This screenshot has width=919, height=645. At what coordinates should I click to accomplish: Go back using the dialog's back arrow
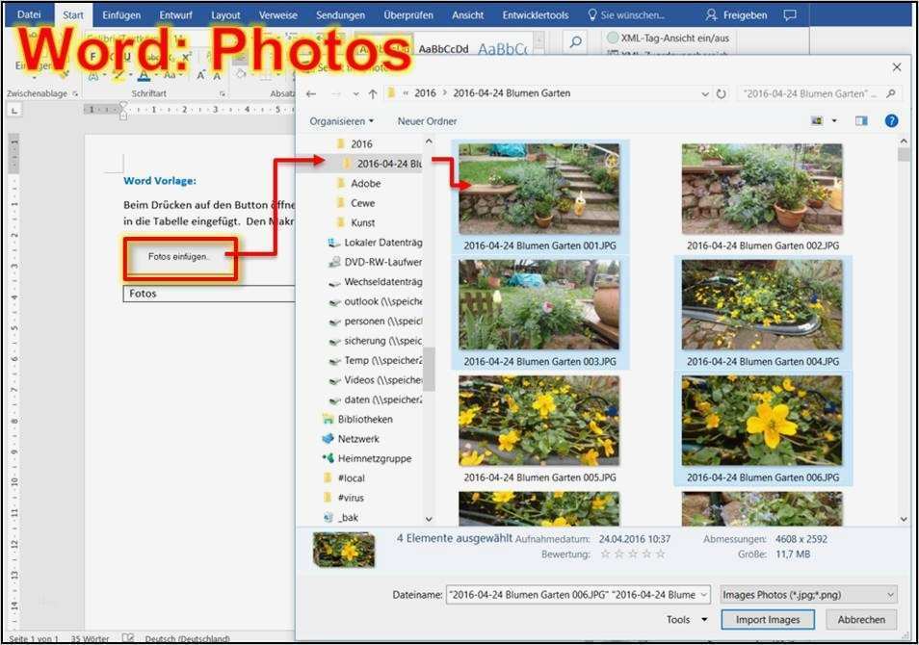click(x=311, y=93)
